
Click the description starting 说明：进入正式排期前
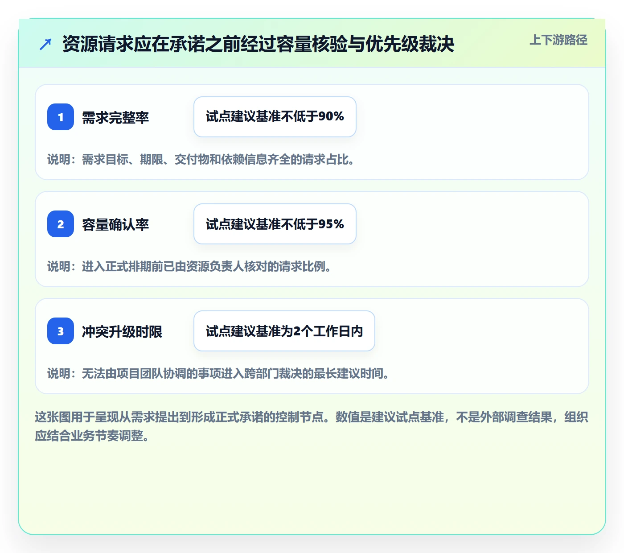[189, 267]
